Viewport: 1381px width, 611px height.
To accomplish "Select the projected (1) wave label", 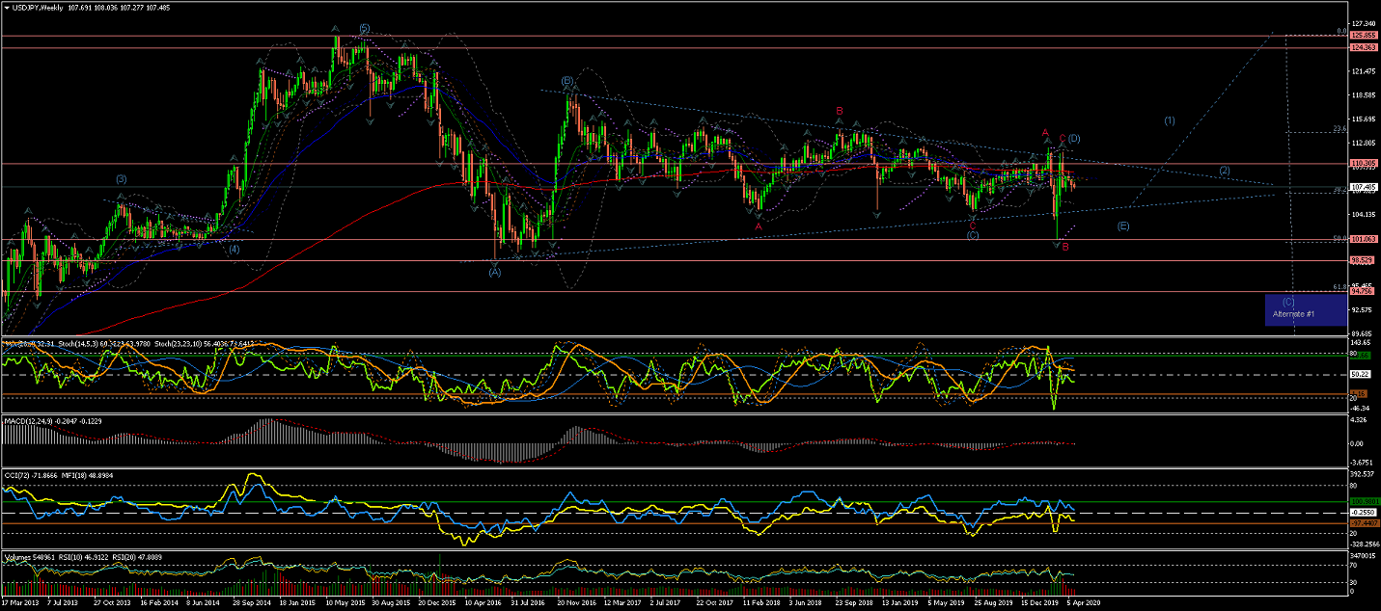I will click(x=1169, y=120).
